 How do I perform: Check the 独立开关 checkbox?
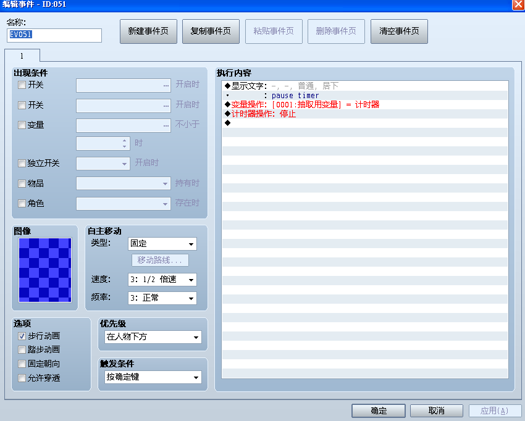pos(22,164)
